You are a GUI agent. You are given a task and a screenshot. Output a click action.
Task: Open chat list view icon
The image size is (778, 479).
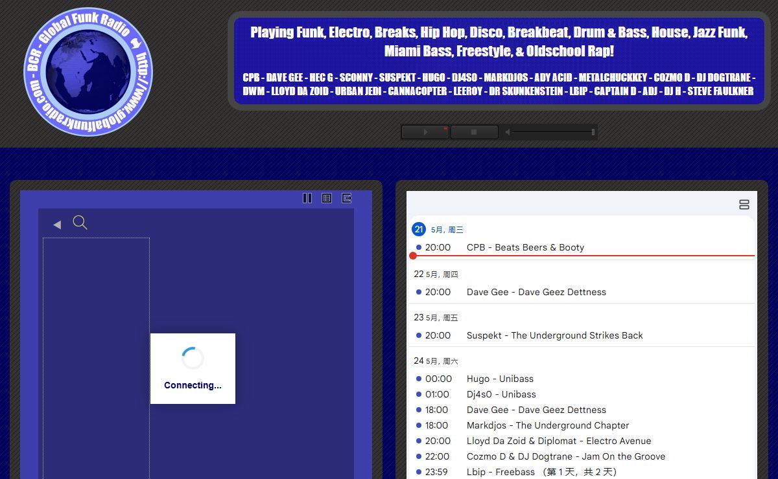click(327, 198)
